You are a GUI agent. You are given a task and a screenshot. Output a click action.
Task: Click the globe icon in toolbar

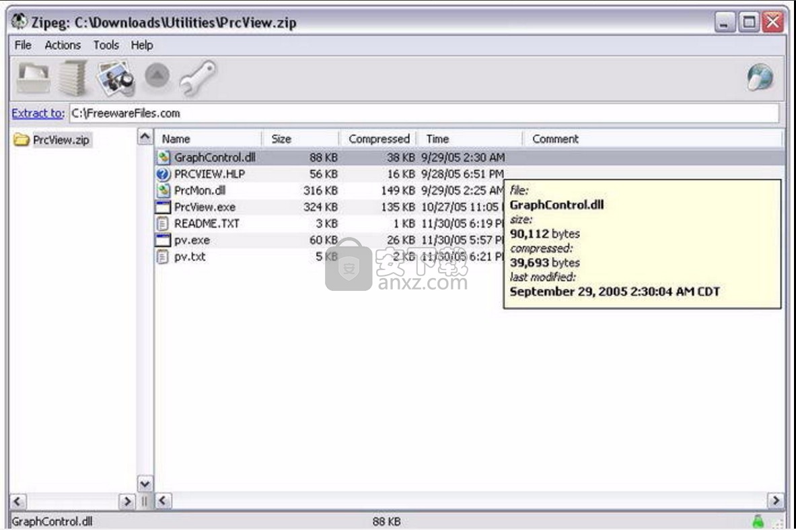(760, 78)
